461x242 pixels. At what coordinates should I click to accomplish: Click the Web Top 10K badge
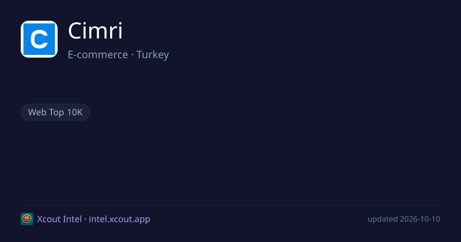point(55,112)
